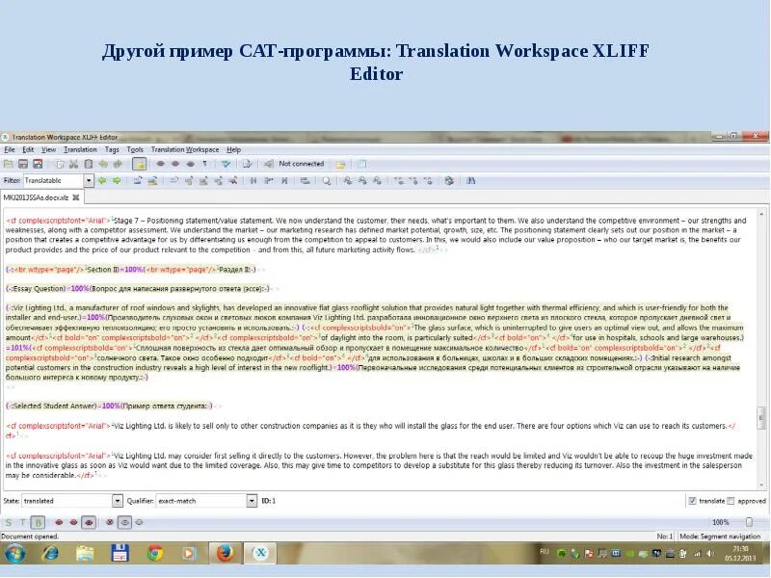Click the volume speaker icon in tray

click(710, 554)
